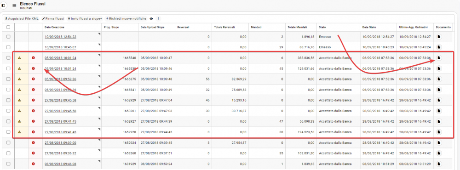460x170 pixels.
Task: Click warning triangle icon in row 1666375
Action: pyautogui.click(x=19, y=79)
